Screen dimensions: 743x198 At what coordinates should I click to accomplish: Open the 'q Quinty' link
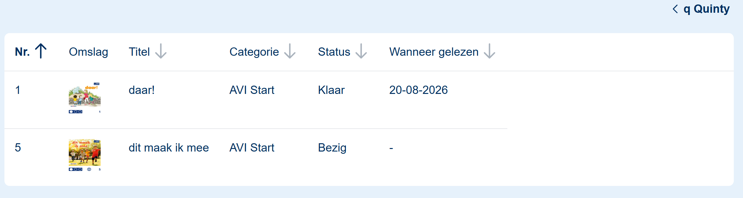[706, 9]
